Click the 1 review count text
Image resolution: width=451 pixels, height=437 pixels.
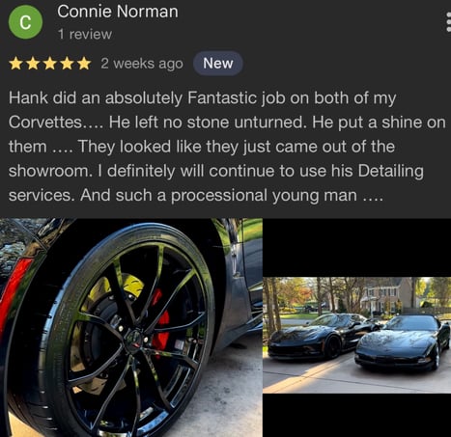point(85,34)
